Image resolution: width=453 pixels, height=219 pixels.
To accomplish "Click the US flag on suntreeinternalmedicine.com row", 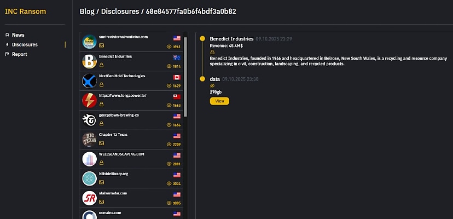I will pos(177,38).
